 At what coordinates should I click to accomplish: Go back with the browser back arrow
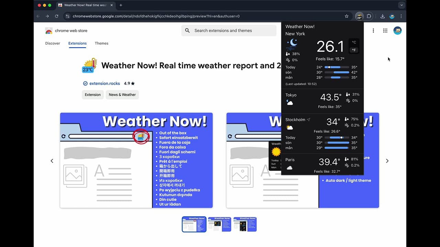point(38,16)
